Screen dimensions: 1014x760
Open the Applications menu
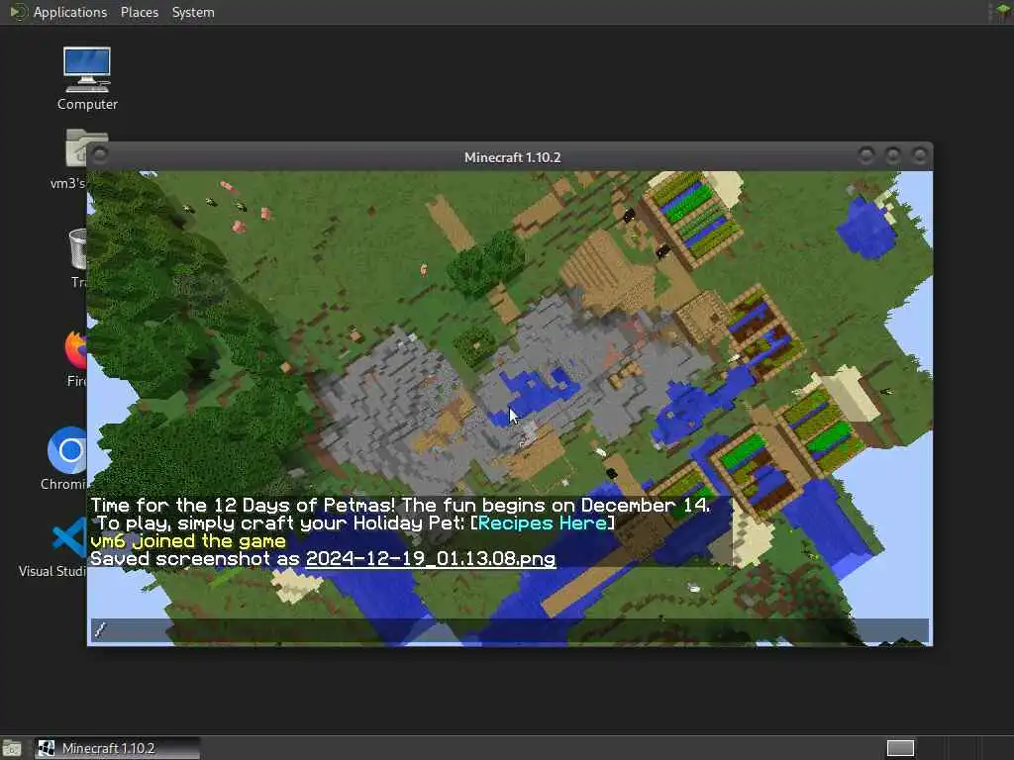click(x=70, y=12)
